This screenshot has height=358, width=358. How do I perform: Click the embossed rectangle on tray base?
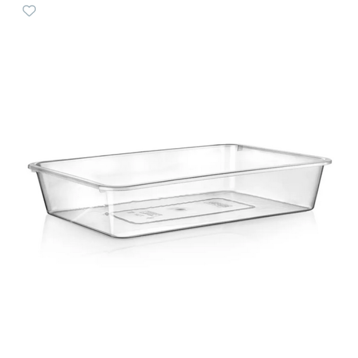point(184,211)
